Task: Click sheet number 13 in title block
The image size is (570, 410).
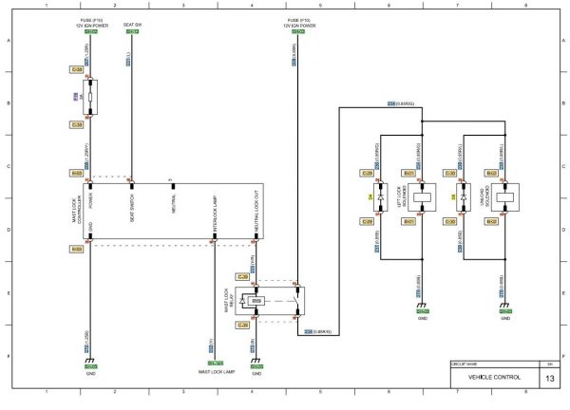Action: tap(550, 378)
